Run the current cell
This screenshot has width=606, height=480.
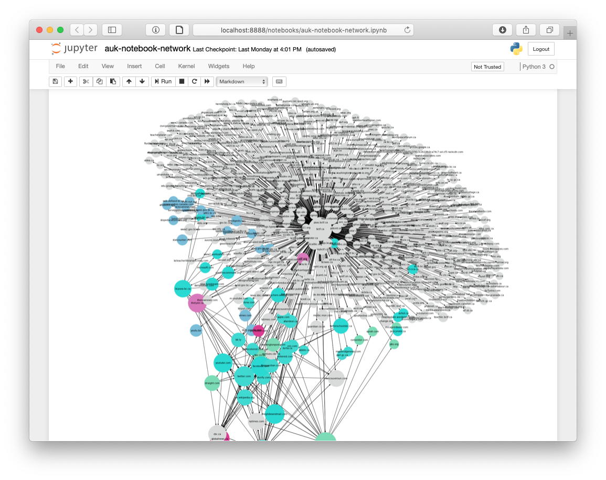[163, 81]
